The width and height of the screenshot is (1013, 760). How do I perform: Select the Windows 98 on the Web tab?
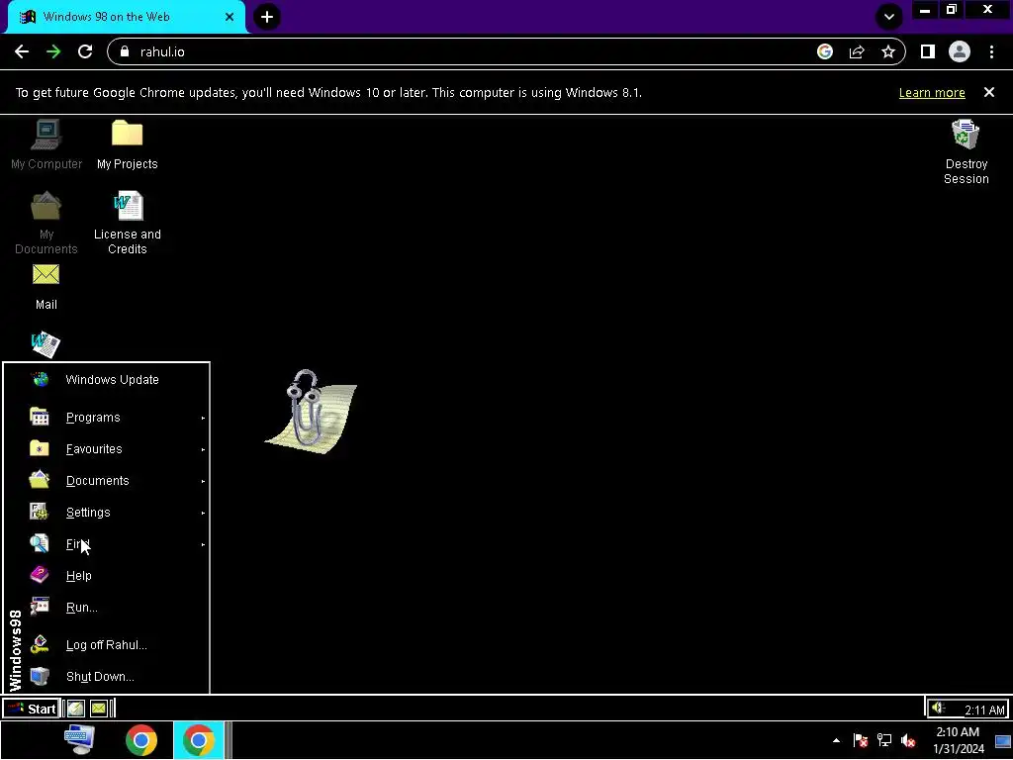(126, 17)
